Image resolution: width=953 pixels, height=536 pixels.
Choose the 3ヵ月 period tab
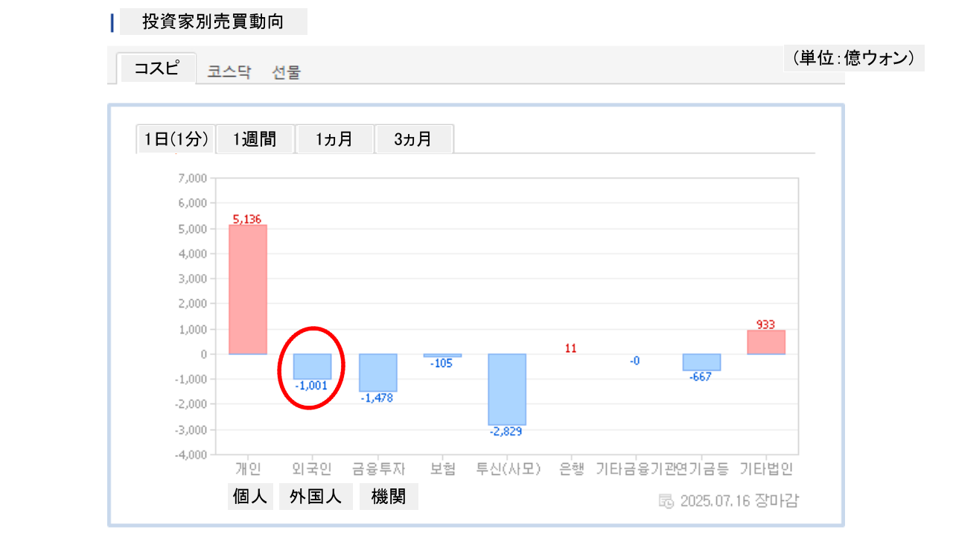tap(413, 139)
